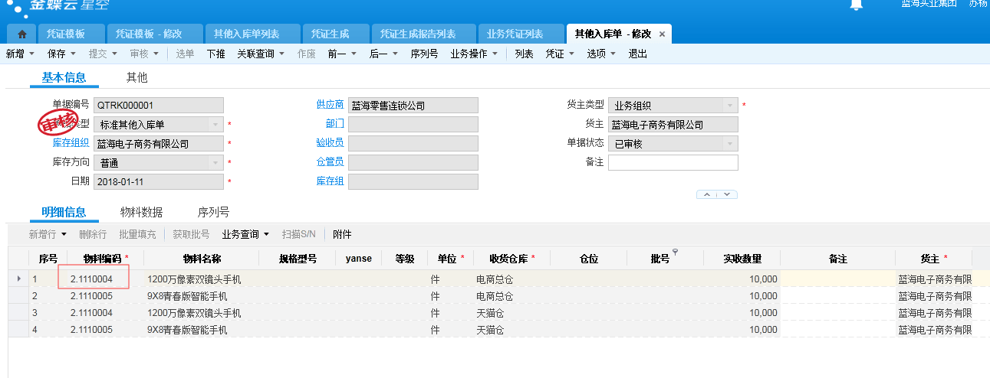
Task: Click the 货主 field 蓝海电子商务有限公司
Action: [673, 124]
